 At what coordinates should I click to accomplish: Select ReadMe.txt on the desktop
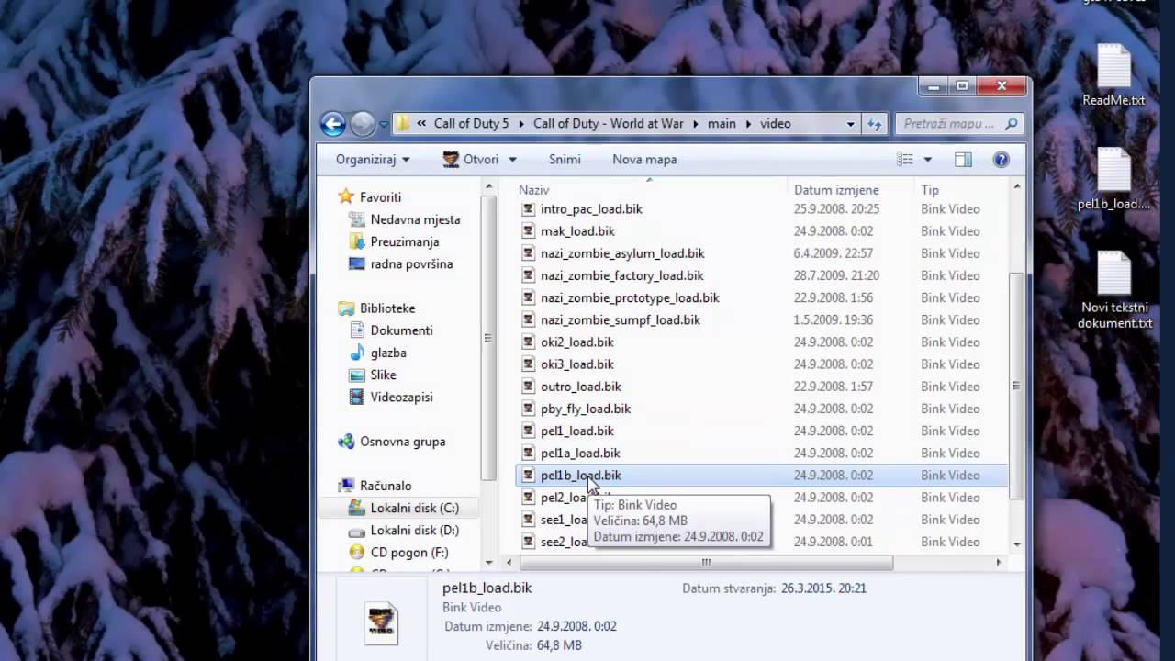click(1113, 76)
